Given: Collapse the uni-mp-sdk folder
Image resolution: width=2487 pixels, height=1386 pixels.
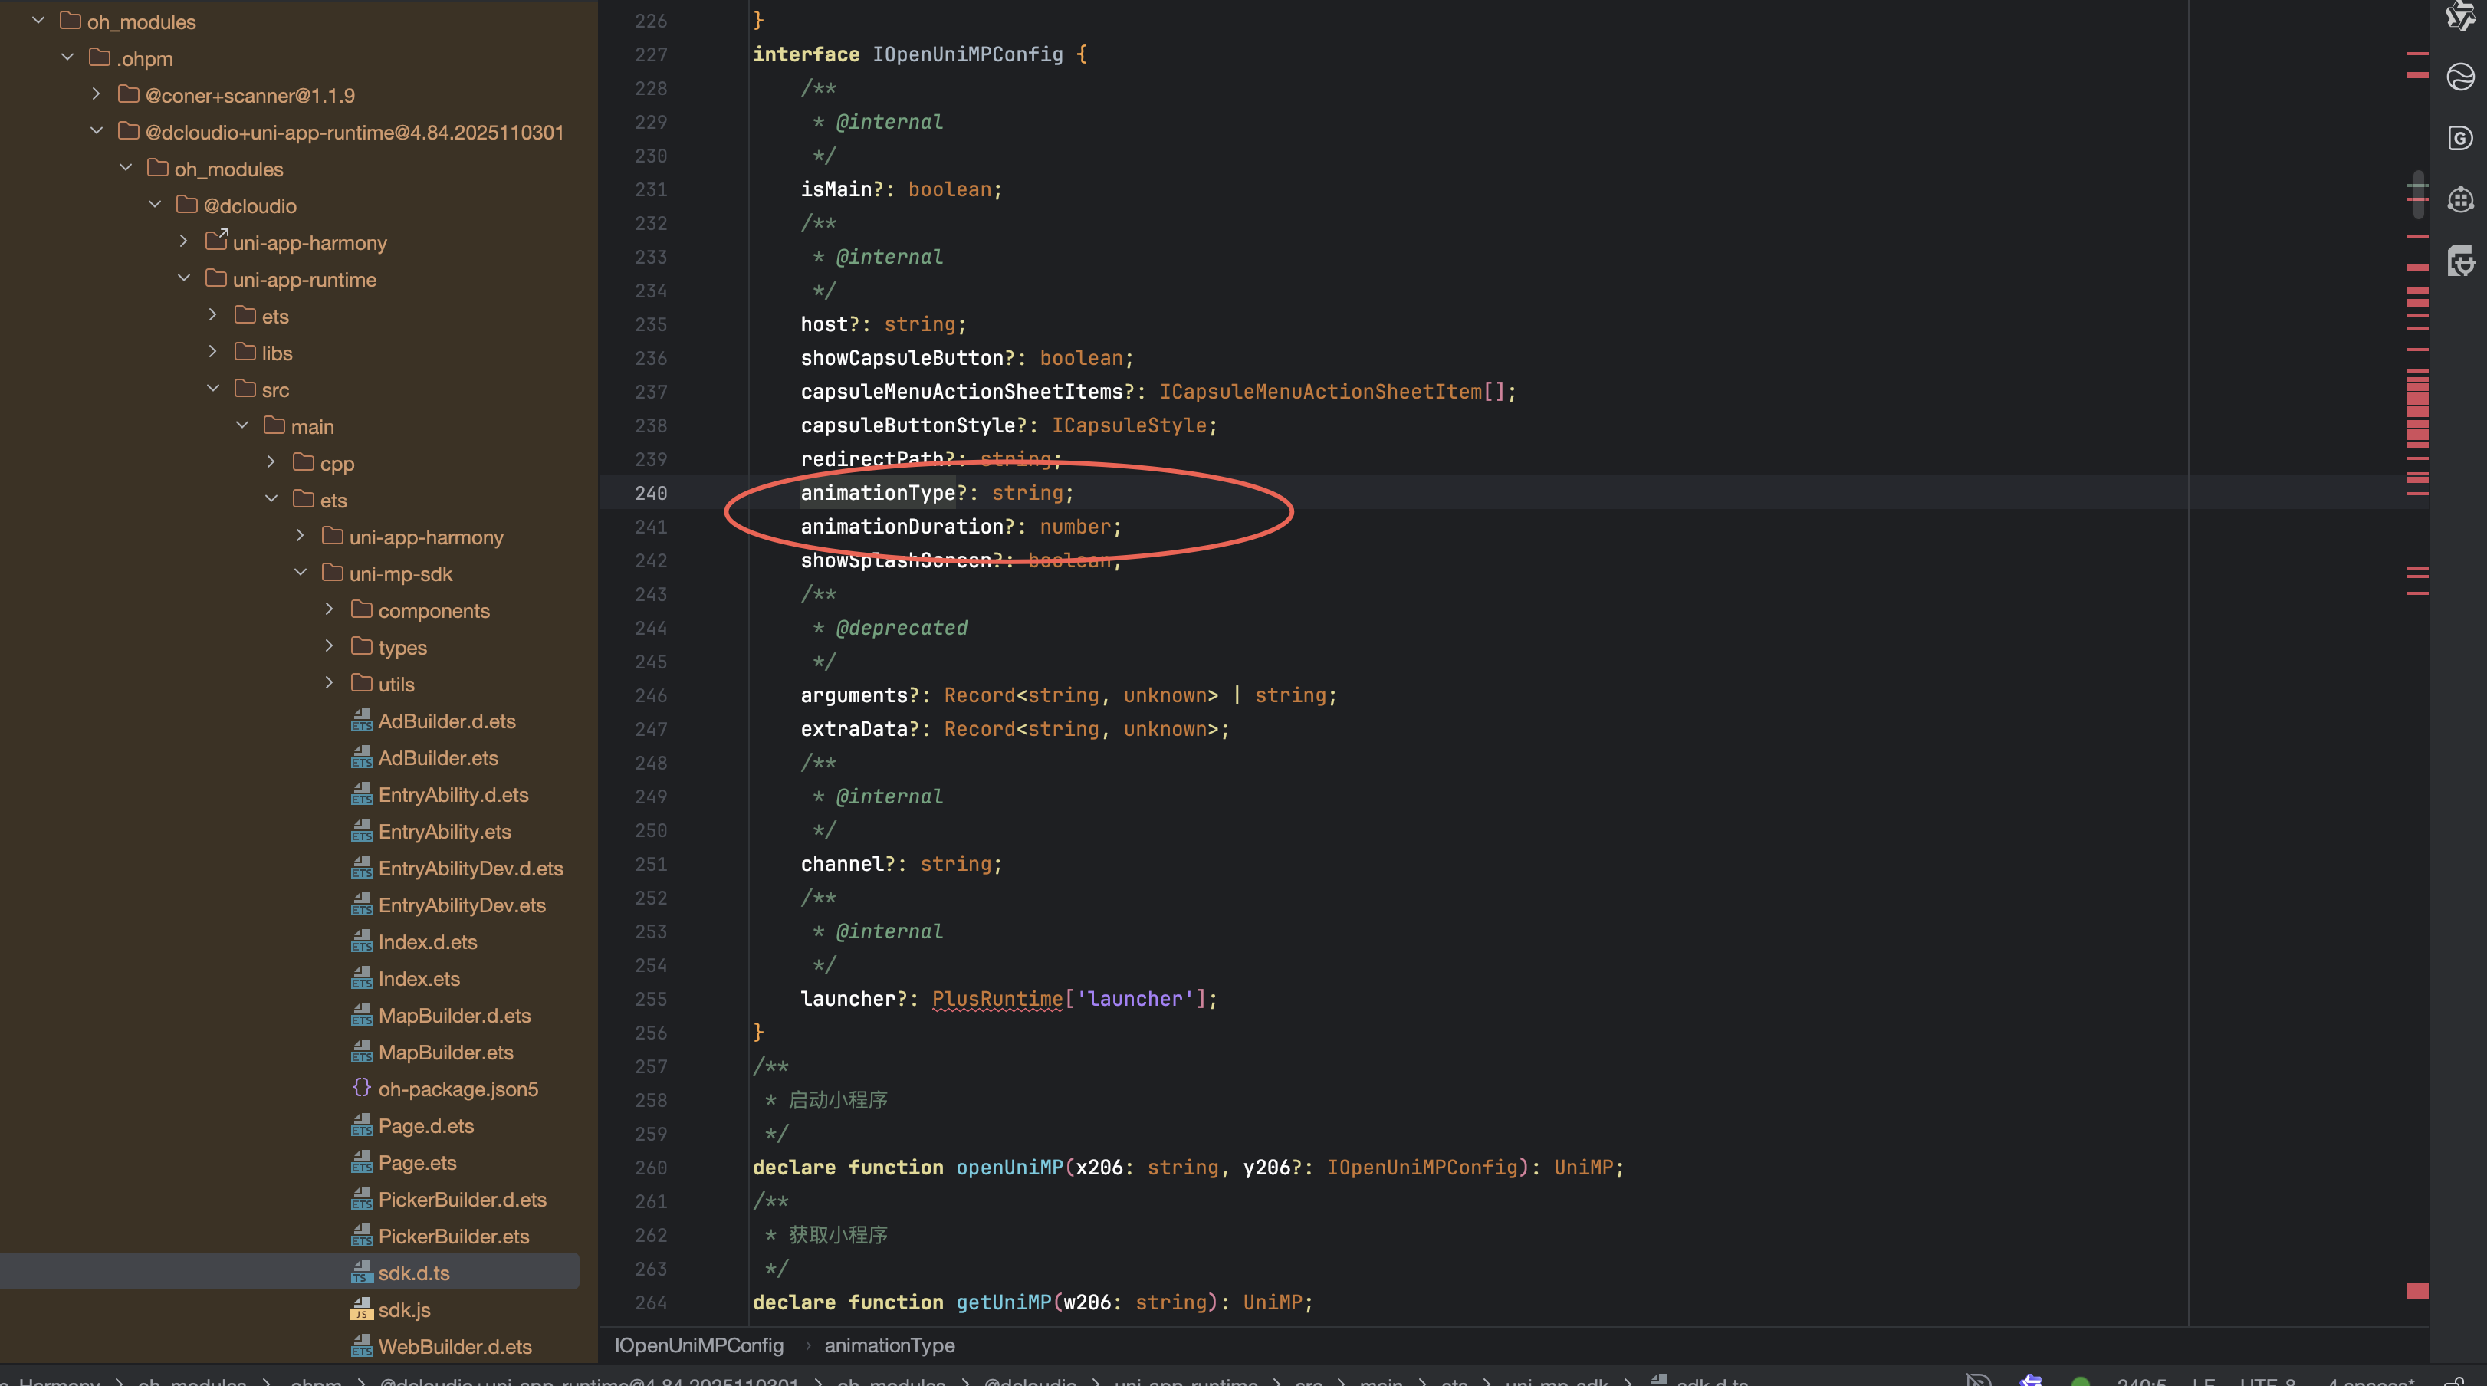Looking at the screenshot, I should 301,573.
